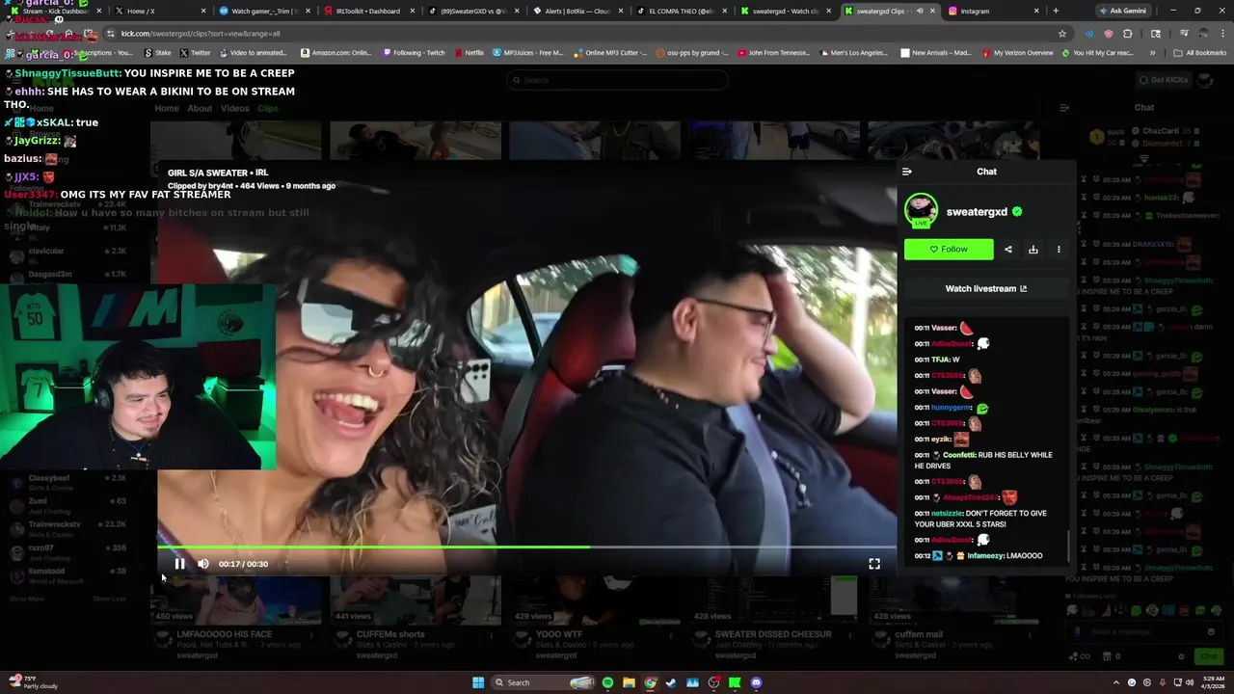Open the All Bookmarks folder
The width and height of the screenshot is (1234, 694).
1199,53
